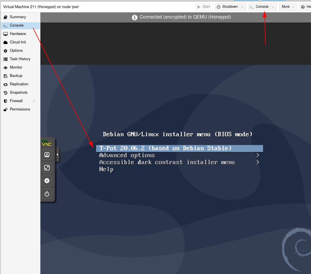Click the Hardware monitor icon
311x274 pixels.
[x=5, y=34]
